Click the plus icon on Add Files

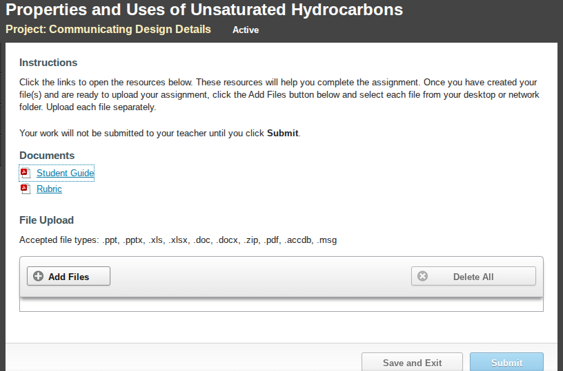click(x=38, y=276)
